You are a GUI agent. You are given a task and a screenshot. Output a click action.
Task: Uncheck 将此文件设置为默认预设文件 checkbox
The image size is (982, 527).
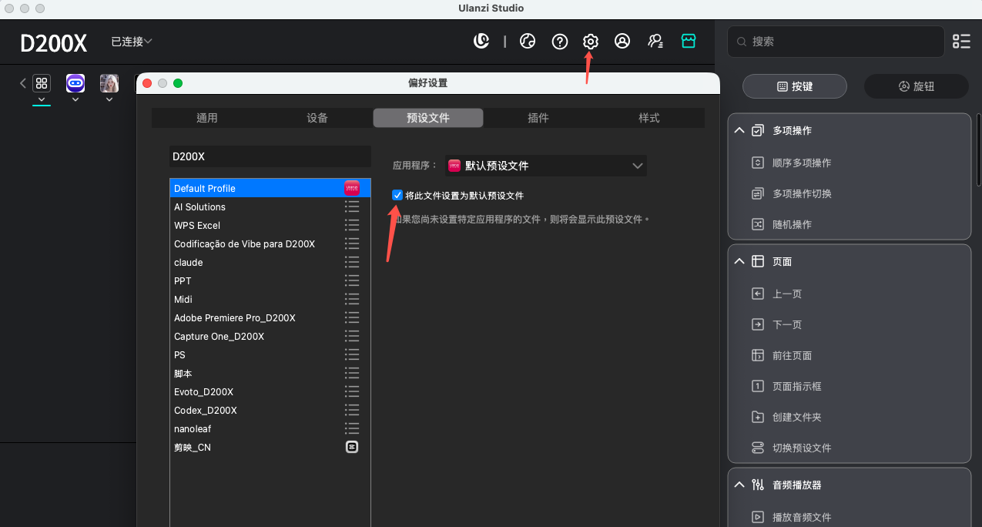[x=397, y=195]
